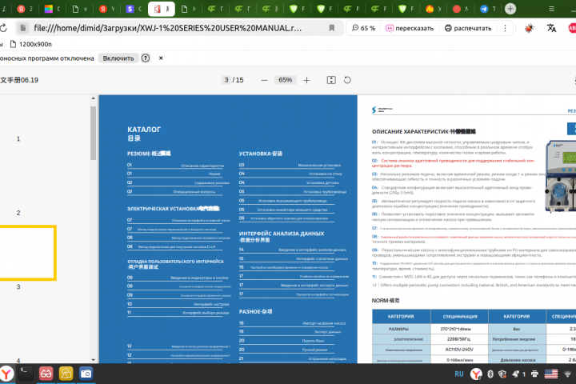The image size is (576, 384).
Task: Click the Включить button
Action: (x=118, y=58)
